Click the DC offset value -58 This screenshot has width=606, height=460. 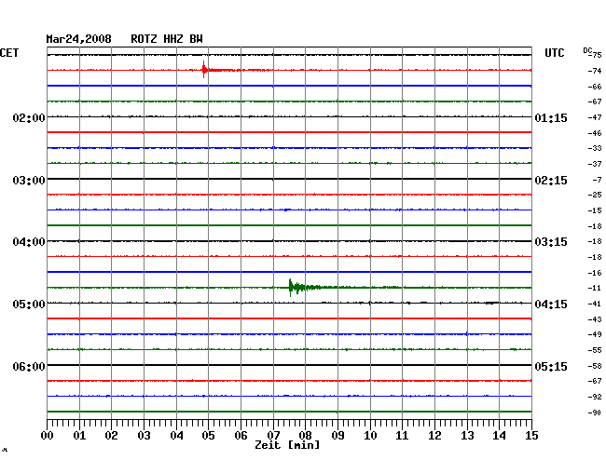point(595,366)
